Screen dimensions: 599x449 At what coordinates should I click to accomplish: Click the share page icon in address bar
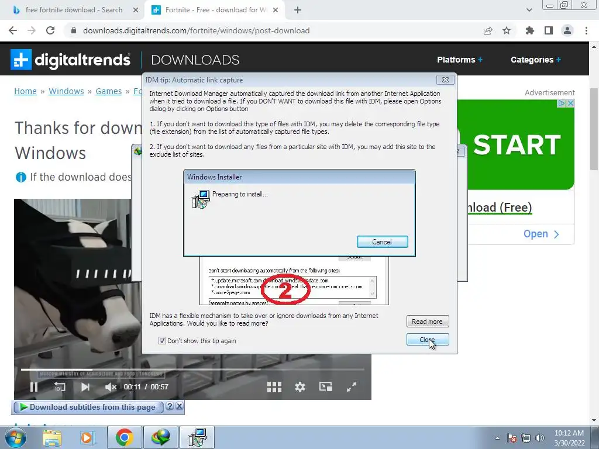pos(488,30)
